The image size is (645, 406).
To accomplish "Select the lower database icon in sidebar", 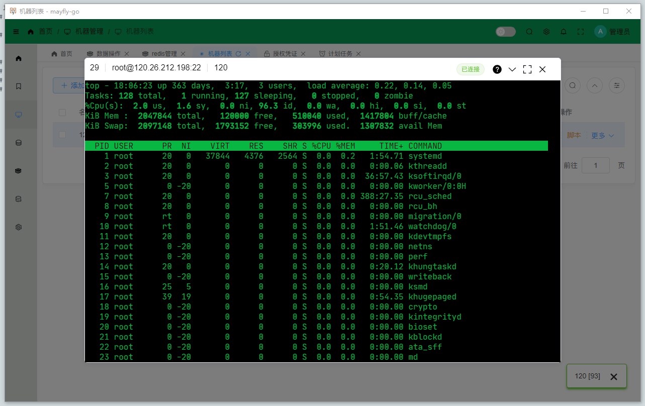I will tap(19, 199).
